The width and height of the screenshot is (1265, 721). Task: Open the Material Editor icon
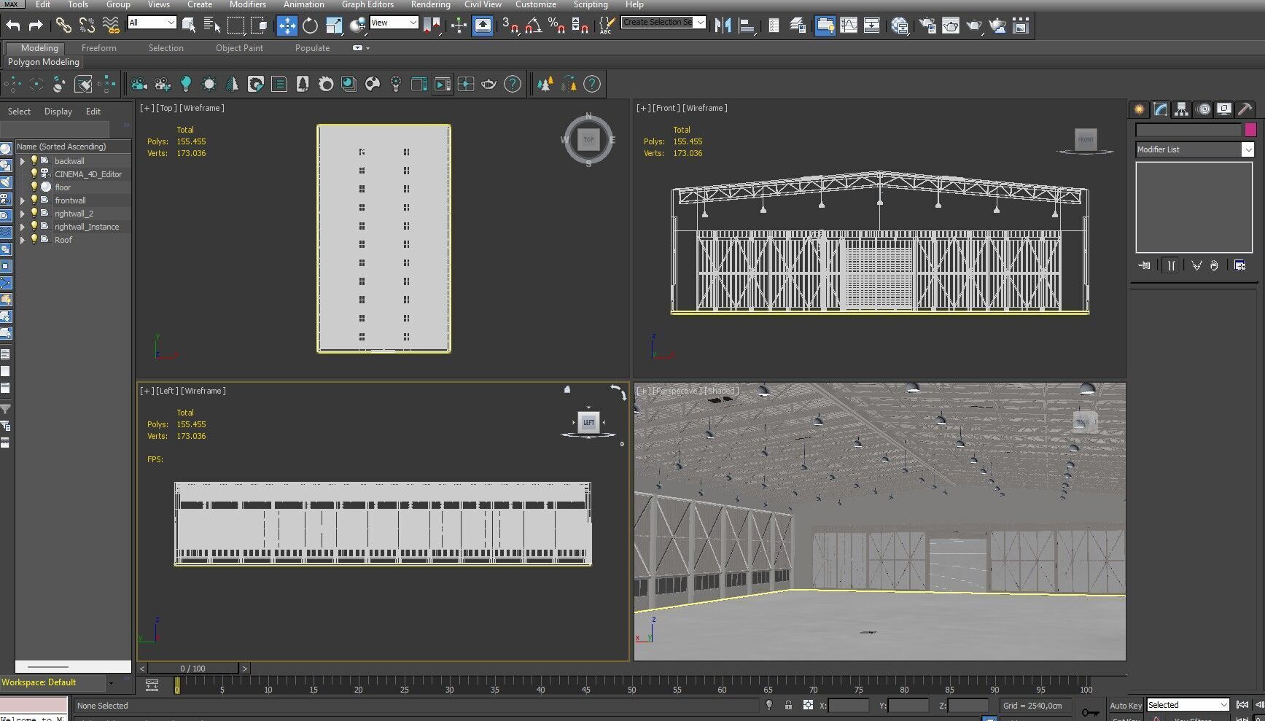[x=900, y=26]
